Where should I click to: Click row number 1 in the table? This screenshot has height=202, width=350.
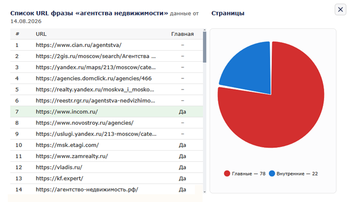coord(17,45)
